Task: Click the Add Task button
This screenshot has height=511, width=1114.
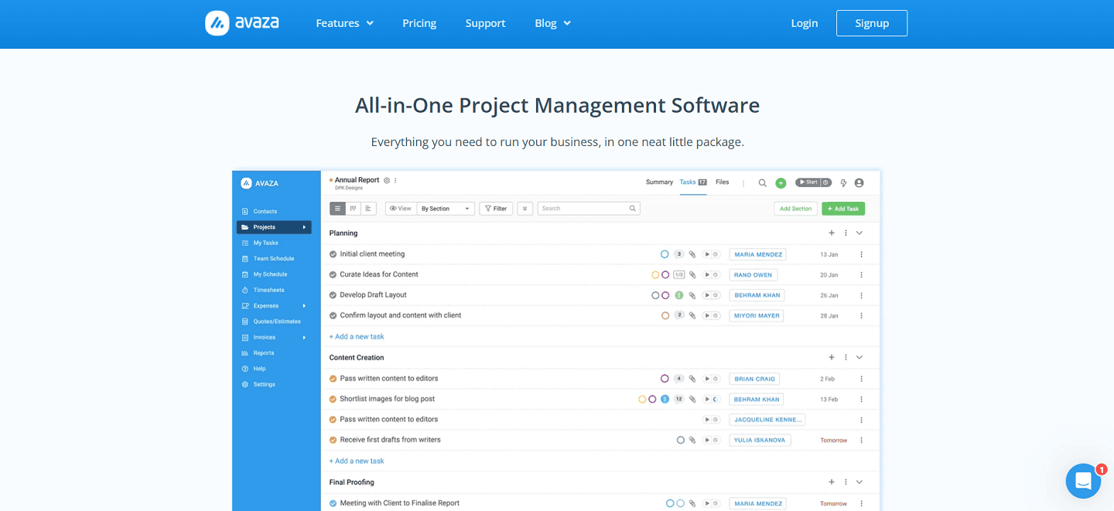Action: (x=842, y=208)
